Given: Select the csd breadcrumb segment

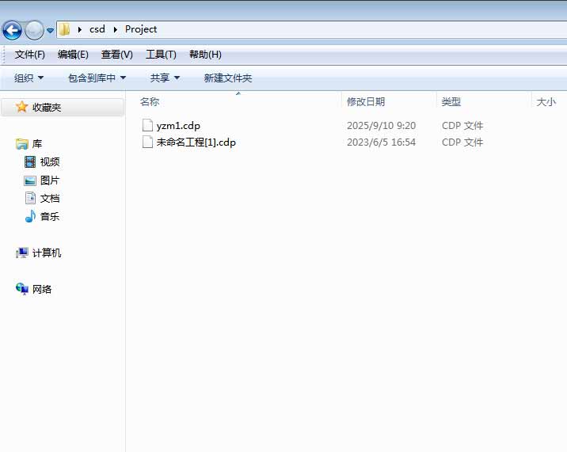Looking at the screenshot, I should 97,29.
